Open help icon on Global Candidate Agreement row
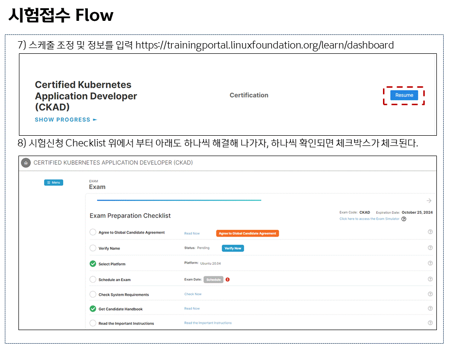 430,232
